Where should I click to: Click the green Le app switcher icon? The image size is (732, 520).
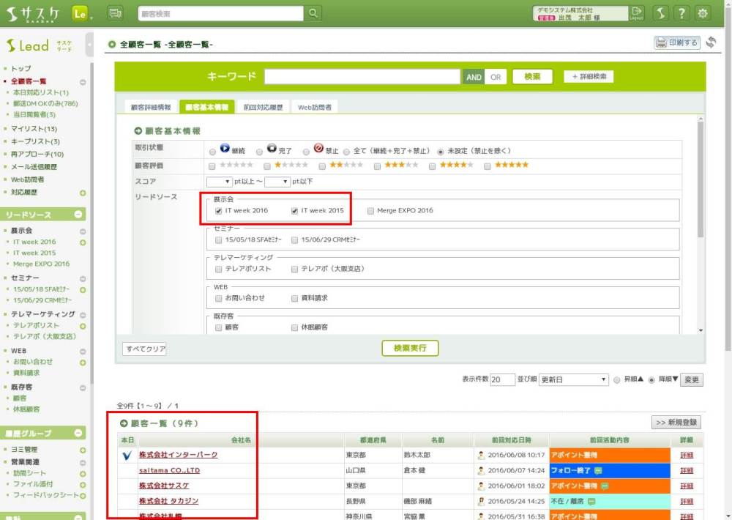pyautogui.click(x=80, y=13)
